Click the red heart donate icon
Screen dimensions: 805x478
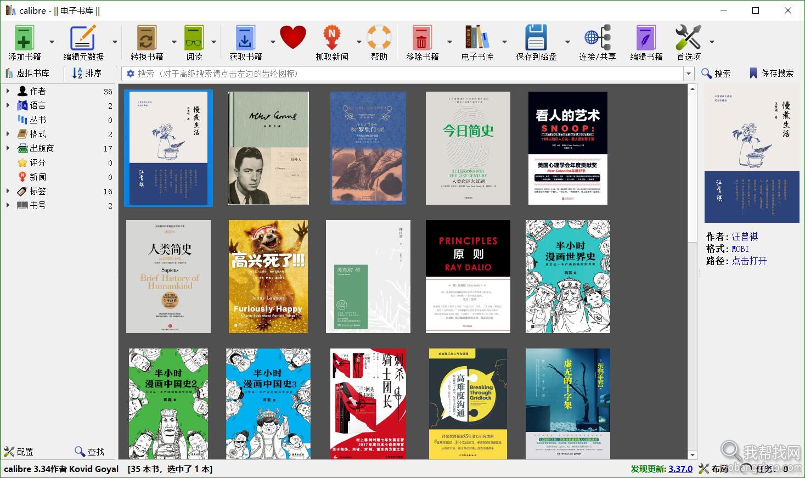[292, 37]
